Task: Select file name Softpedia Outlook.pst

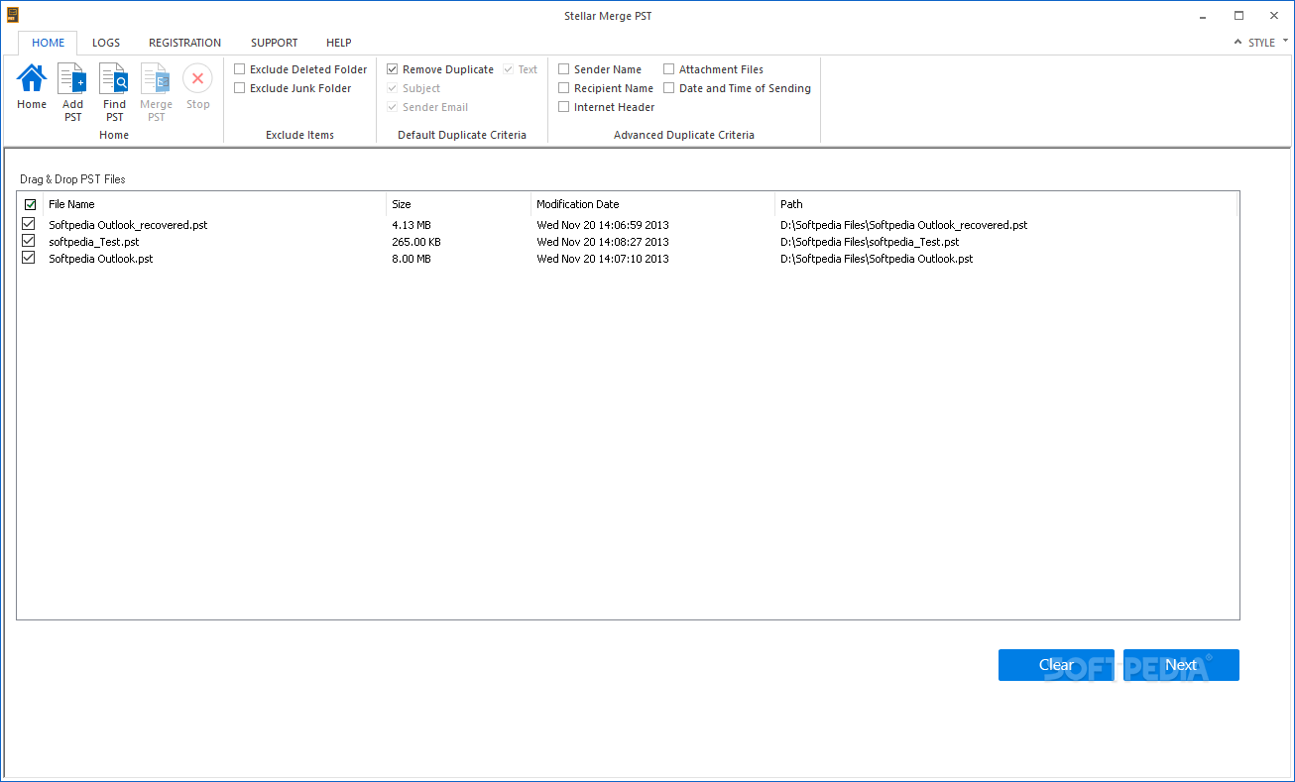Action: pyautogui.click(x=101, y=259)
